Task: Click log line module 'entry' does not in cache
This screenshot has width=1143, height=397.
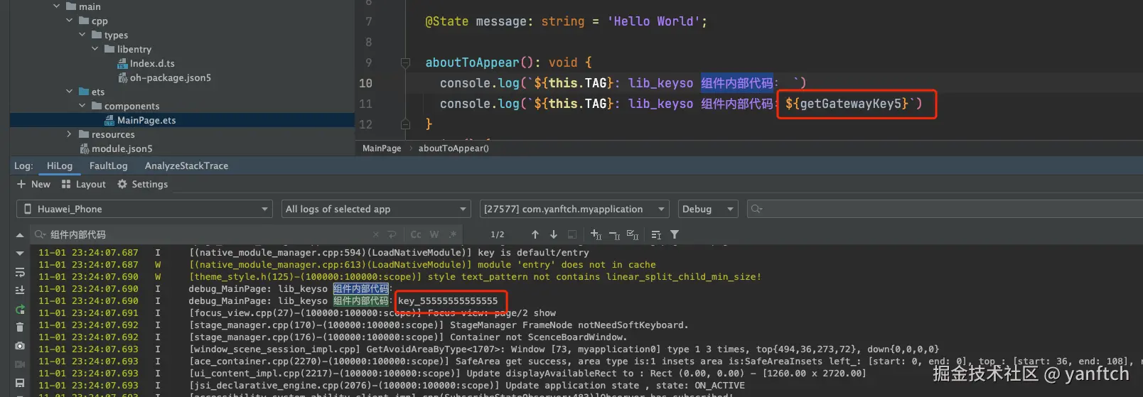Action: click(422, 265)
